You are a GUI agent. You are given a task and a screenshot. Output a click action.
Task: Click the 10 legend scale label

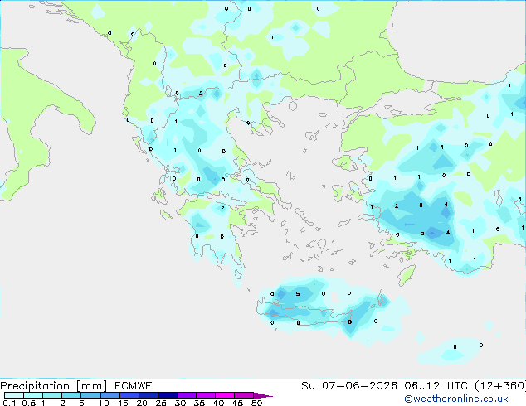(104, 403)
